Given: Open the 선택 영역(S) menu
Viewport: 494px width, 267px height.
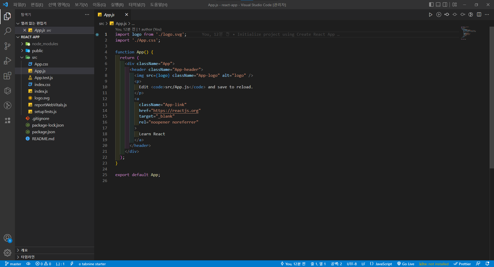Looking at the screenshot, I should tap(59, 5).
